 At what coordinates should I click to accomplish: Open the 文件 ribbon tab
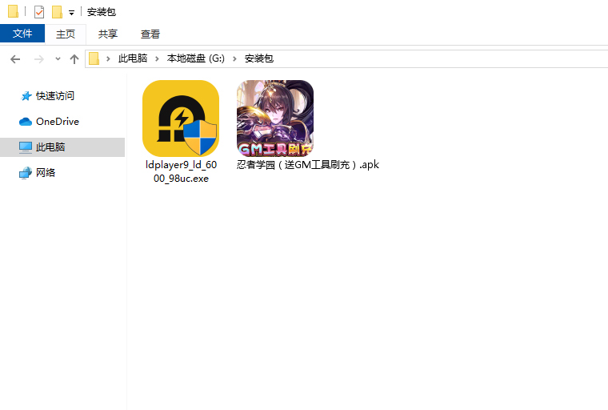pyautogui.click(x=22, y=34)
